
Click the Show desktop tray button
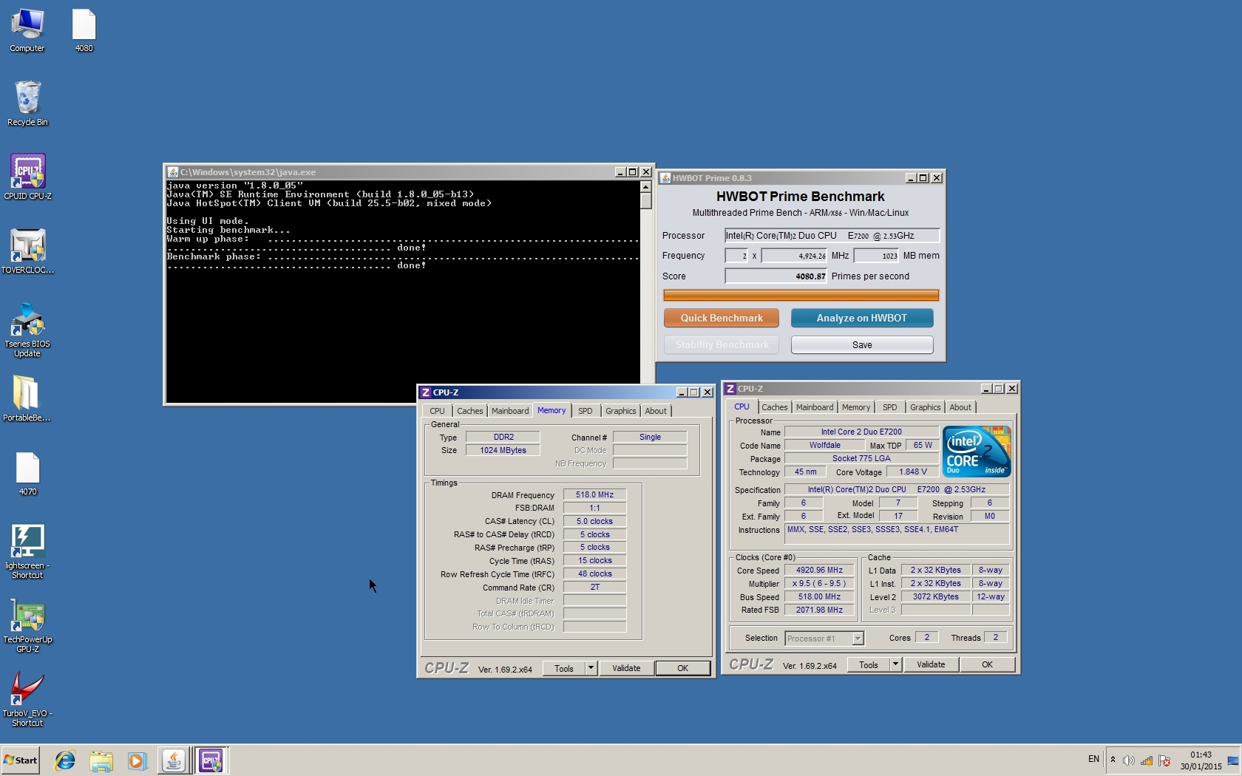pos(1232,760)
